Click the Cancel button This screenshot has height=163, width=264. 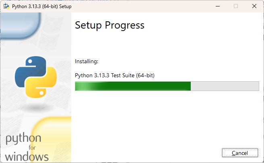click(x=240, y=153)
